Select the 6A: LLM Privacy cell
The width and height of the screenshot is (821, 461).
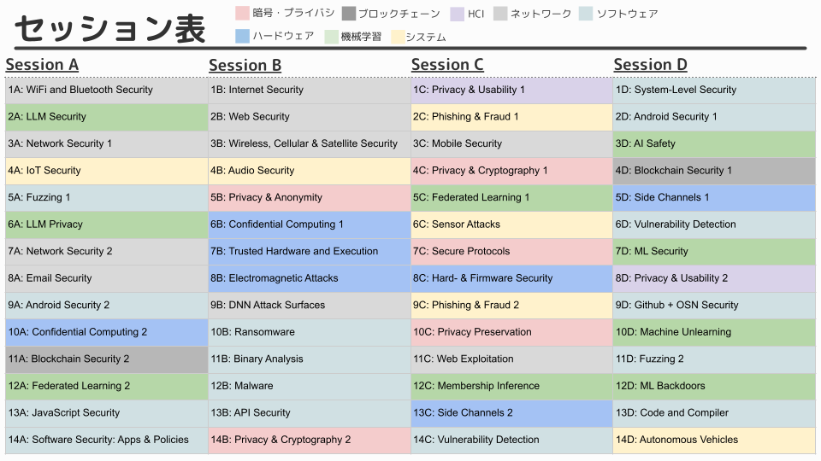[x=107, y=225]
